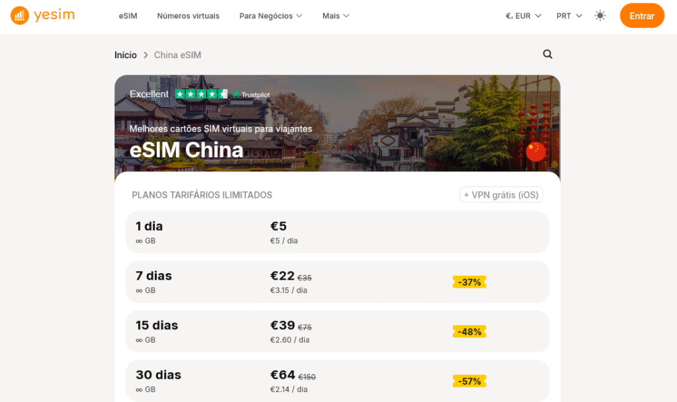Click the euro currency symbol in the header
Screen dimensions: 677x402
507,15
